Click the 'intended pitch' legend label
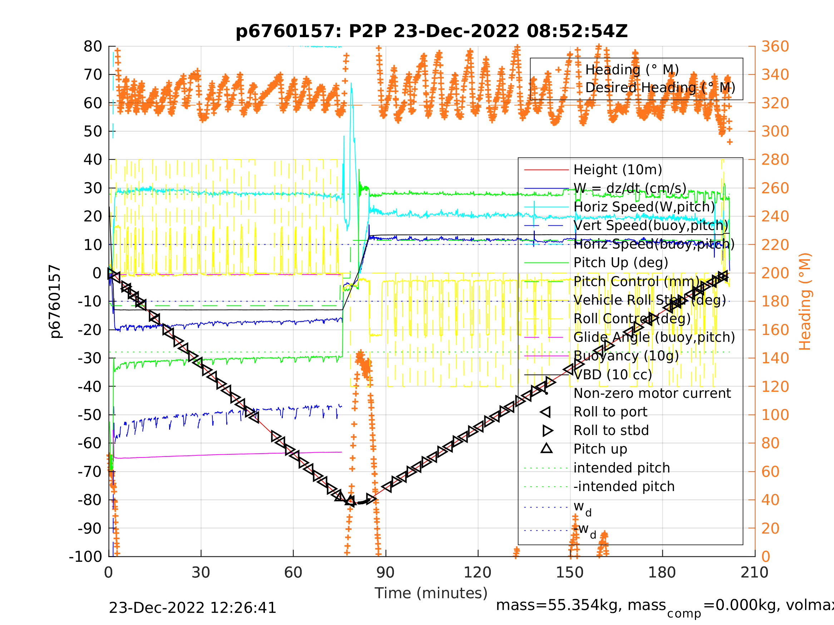The image size is (834, 625). click(622, 468)
